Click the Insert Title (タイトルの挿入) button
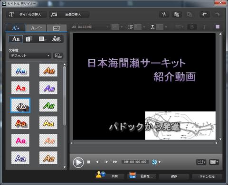 coord(26,15)
